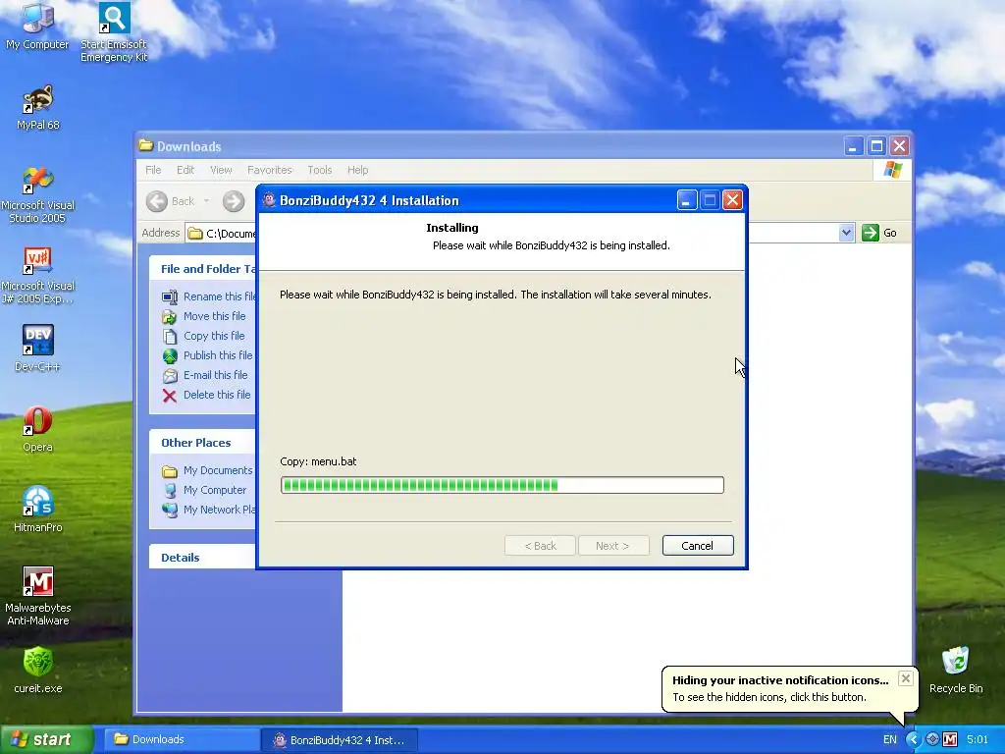Click Move this file task link

pyautogui.click(x=204, y=316)
